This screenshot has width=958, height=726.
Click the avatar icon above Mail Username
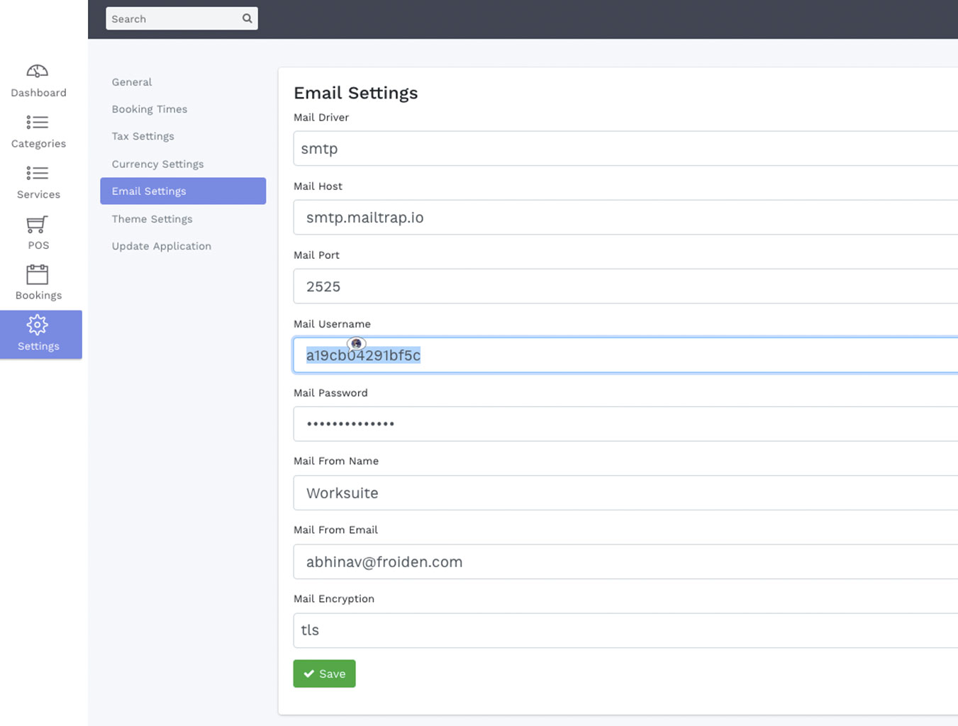click(356, 344)
